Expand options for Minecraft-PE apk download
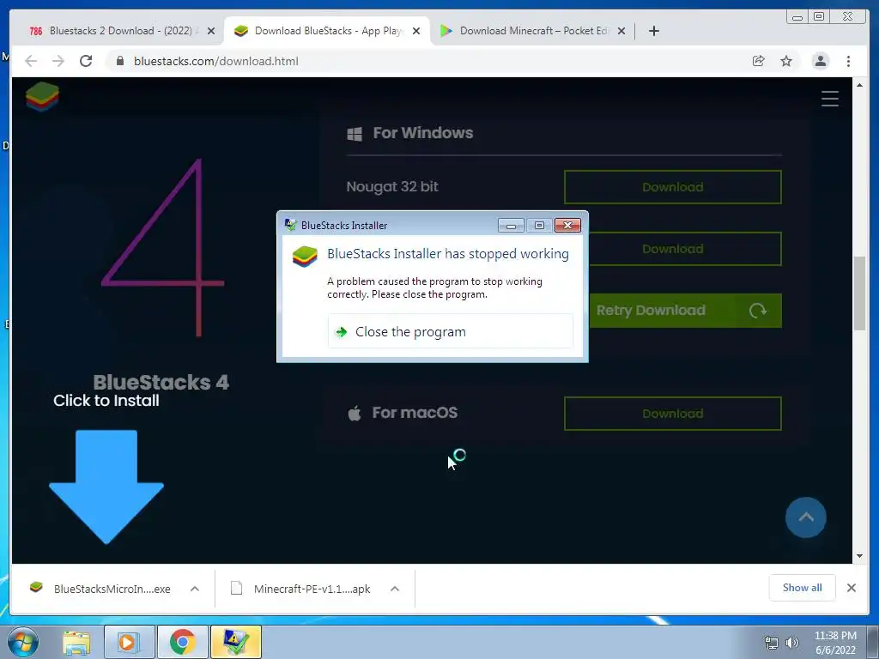This screenshot has width=879, height=659. click(x=395, y=589)
